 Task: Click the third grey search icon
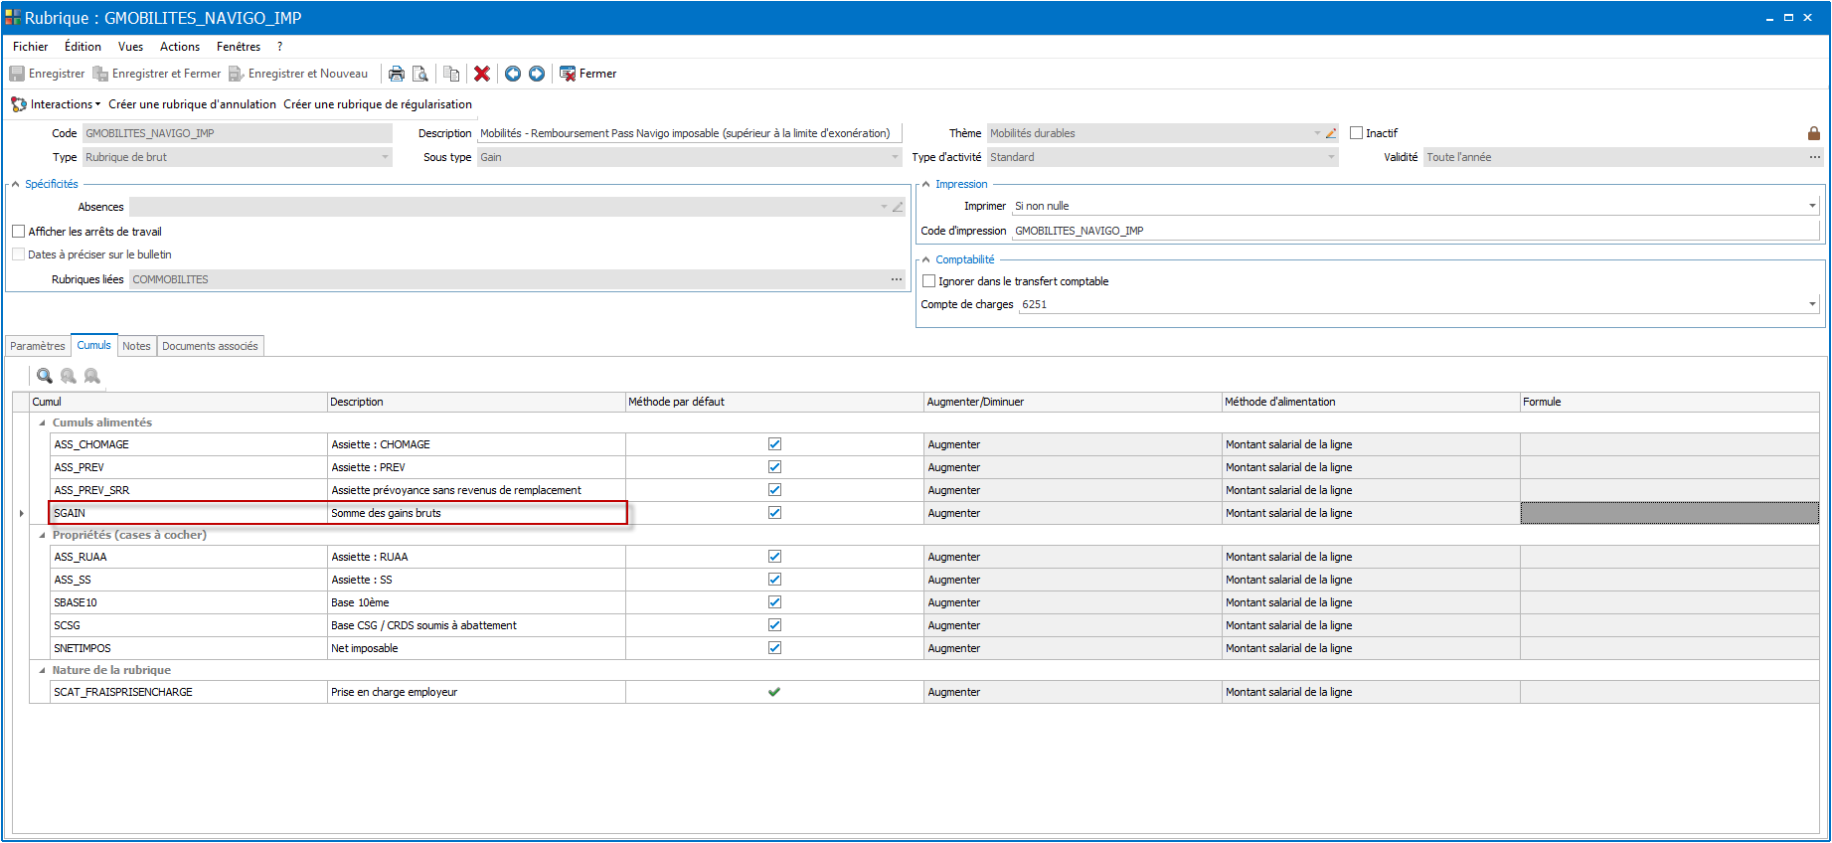[92, 376]
